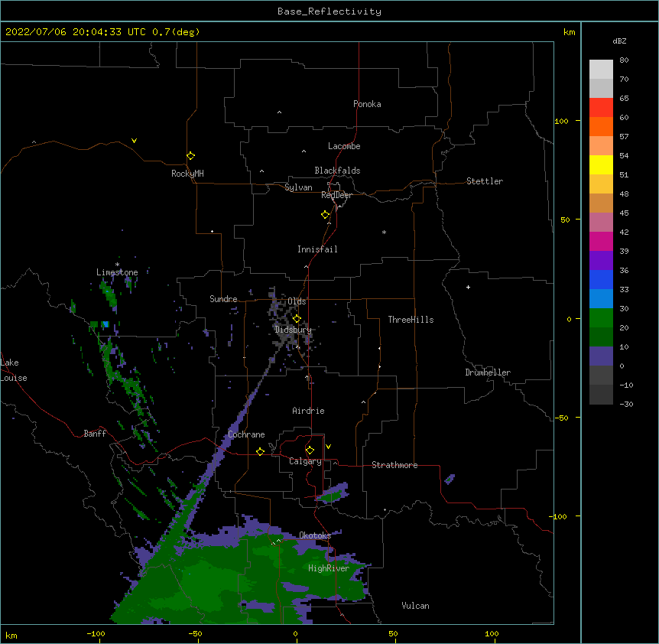The image size is (659, 644).
Task: Select the green 30 dBZ legend swatch
Action: point(601,318)
